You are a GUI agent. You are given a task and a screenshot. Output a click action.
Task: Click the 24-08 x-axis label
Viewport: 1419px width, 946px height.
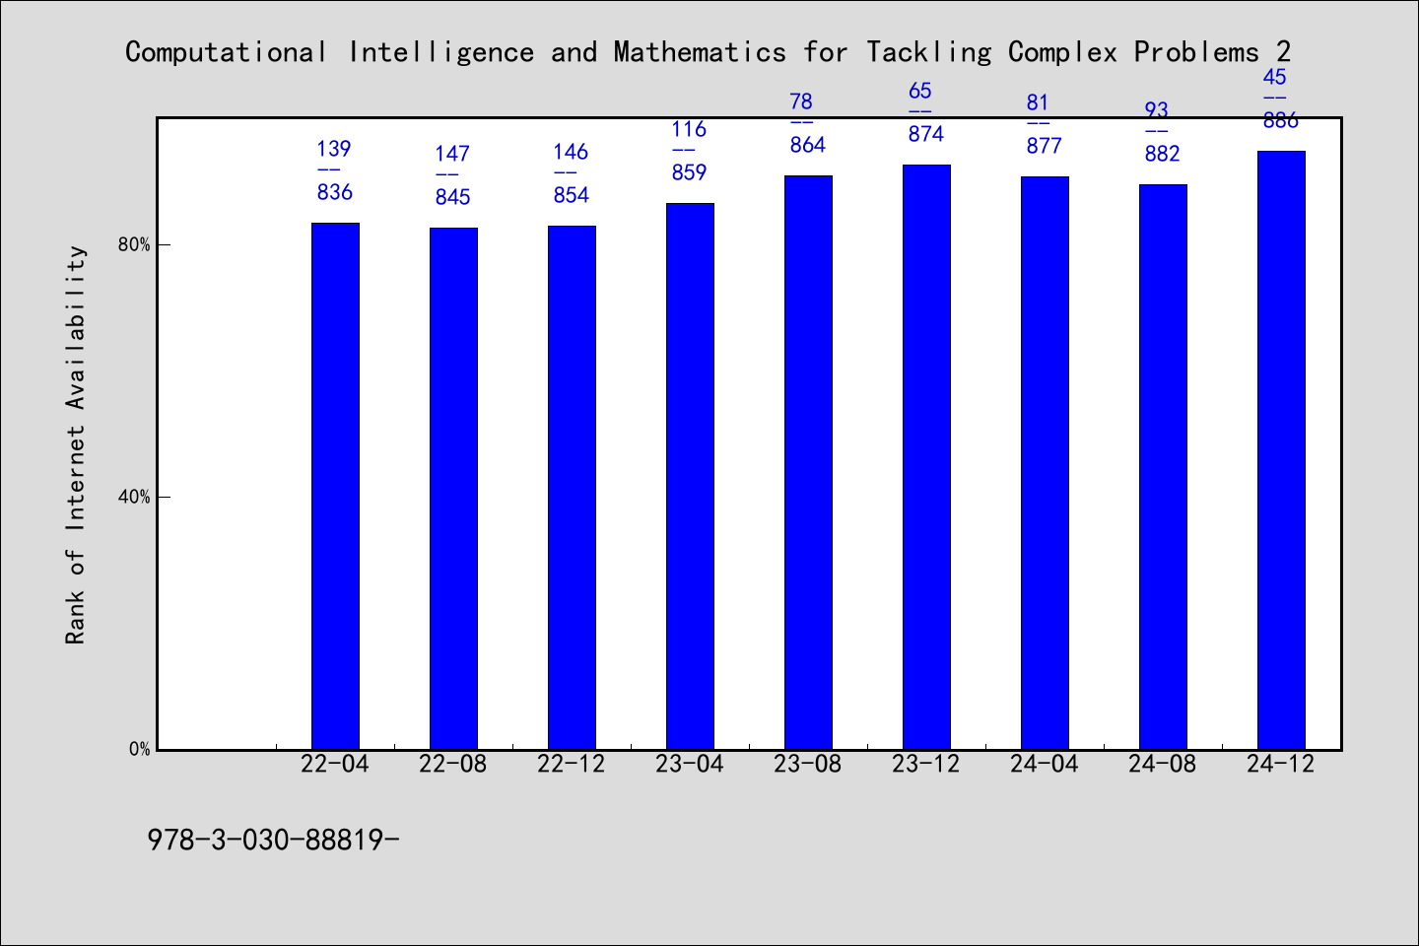1163,765
